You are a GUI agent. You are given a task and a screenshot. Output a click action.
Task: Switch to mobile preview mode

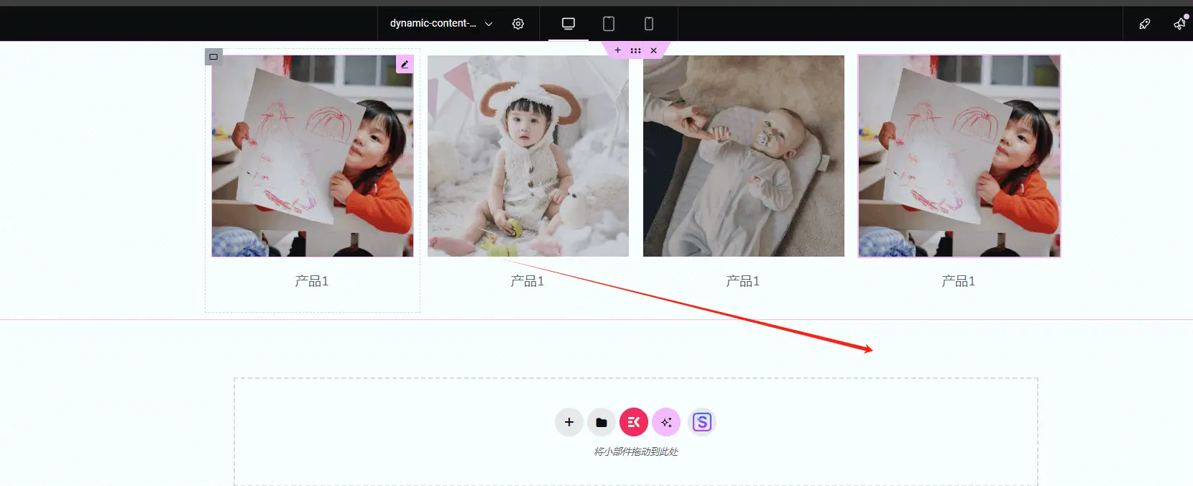coord(649,24)
